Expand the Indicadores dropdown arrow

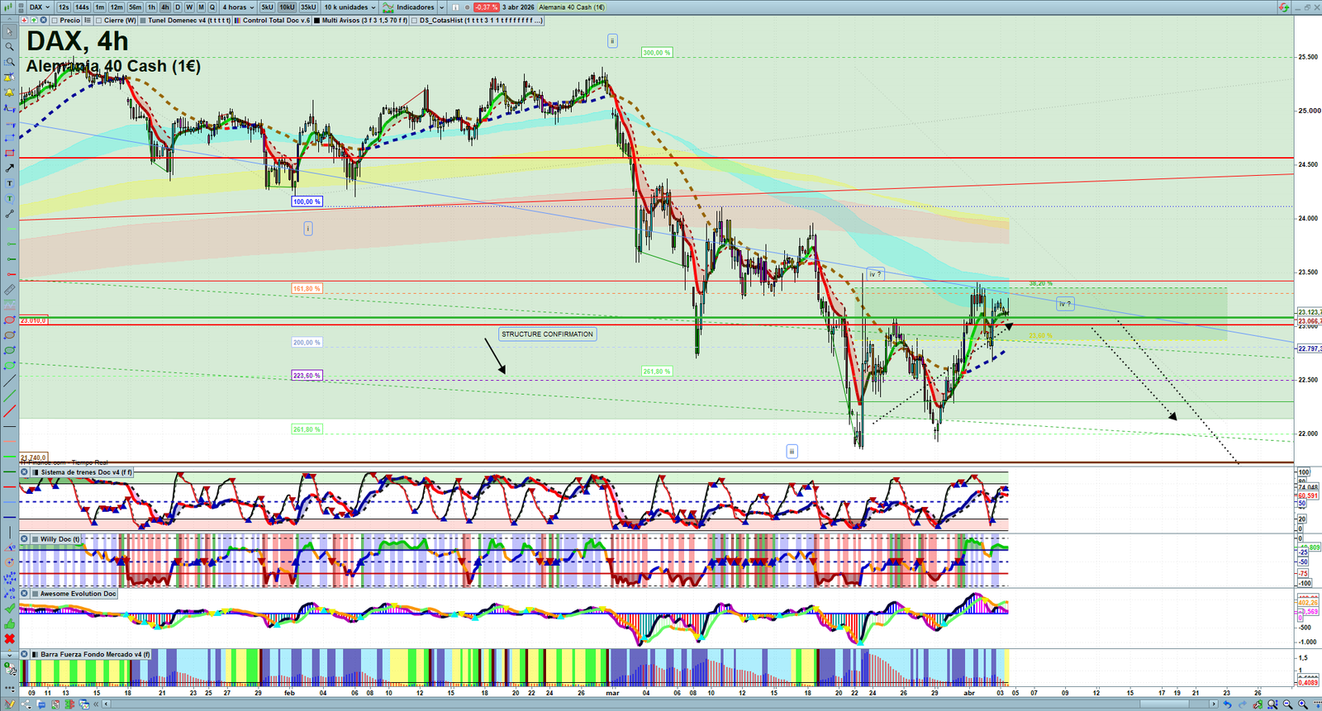point(442,7)
